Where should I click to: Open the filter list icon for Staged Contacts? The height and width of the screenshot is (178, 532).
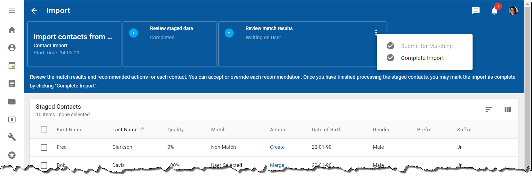point(489,110)
